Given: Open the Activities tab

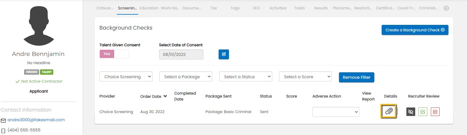Looking at the screenshot, I should [x=278, y=8].
